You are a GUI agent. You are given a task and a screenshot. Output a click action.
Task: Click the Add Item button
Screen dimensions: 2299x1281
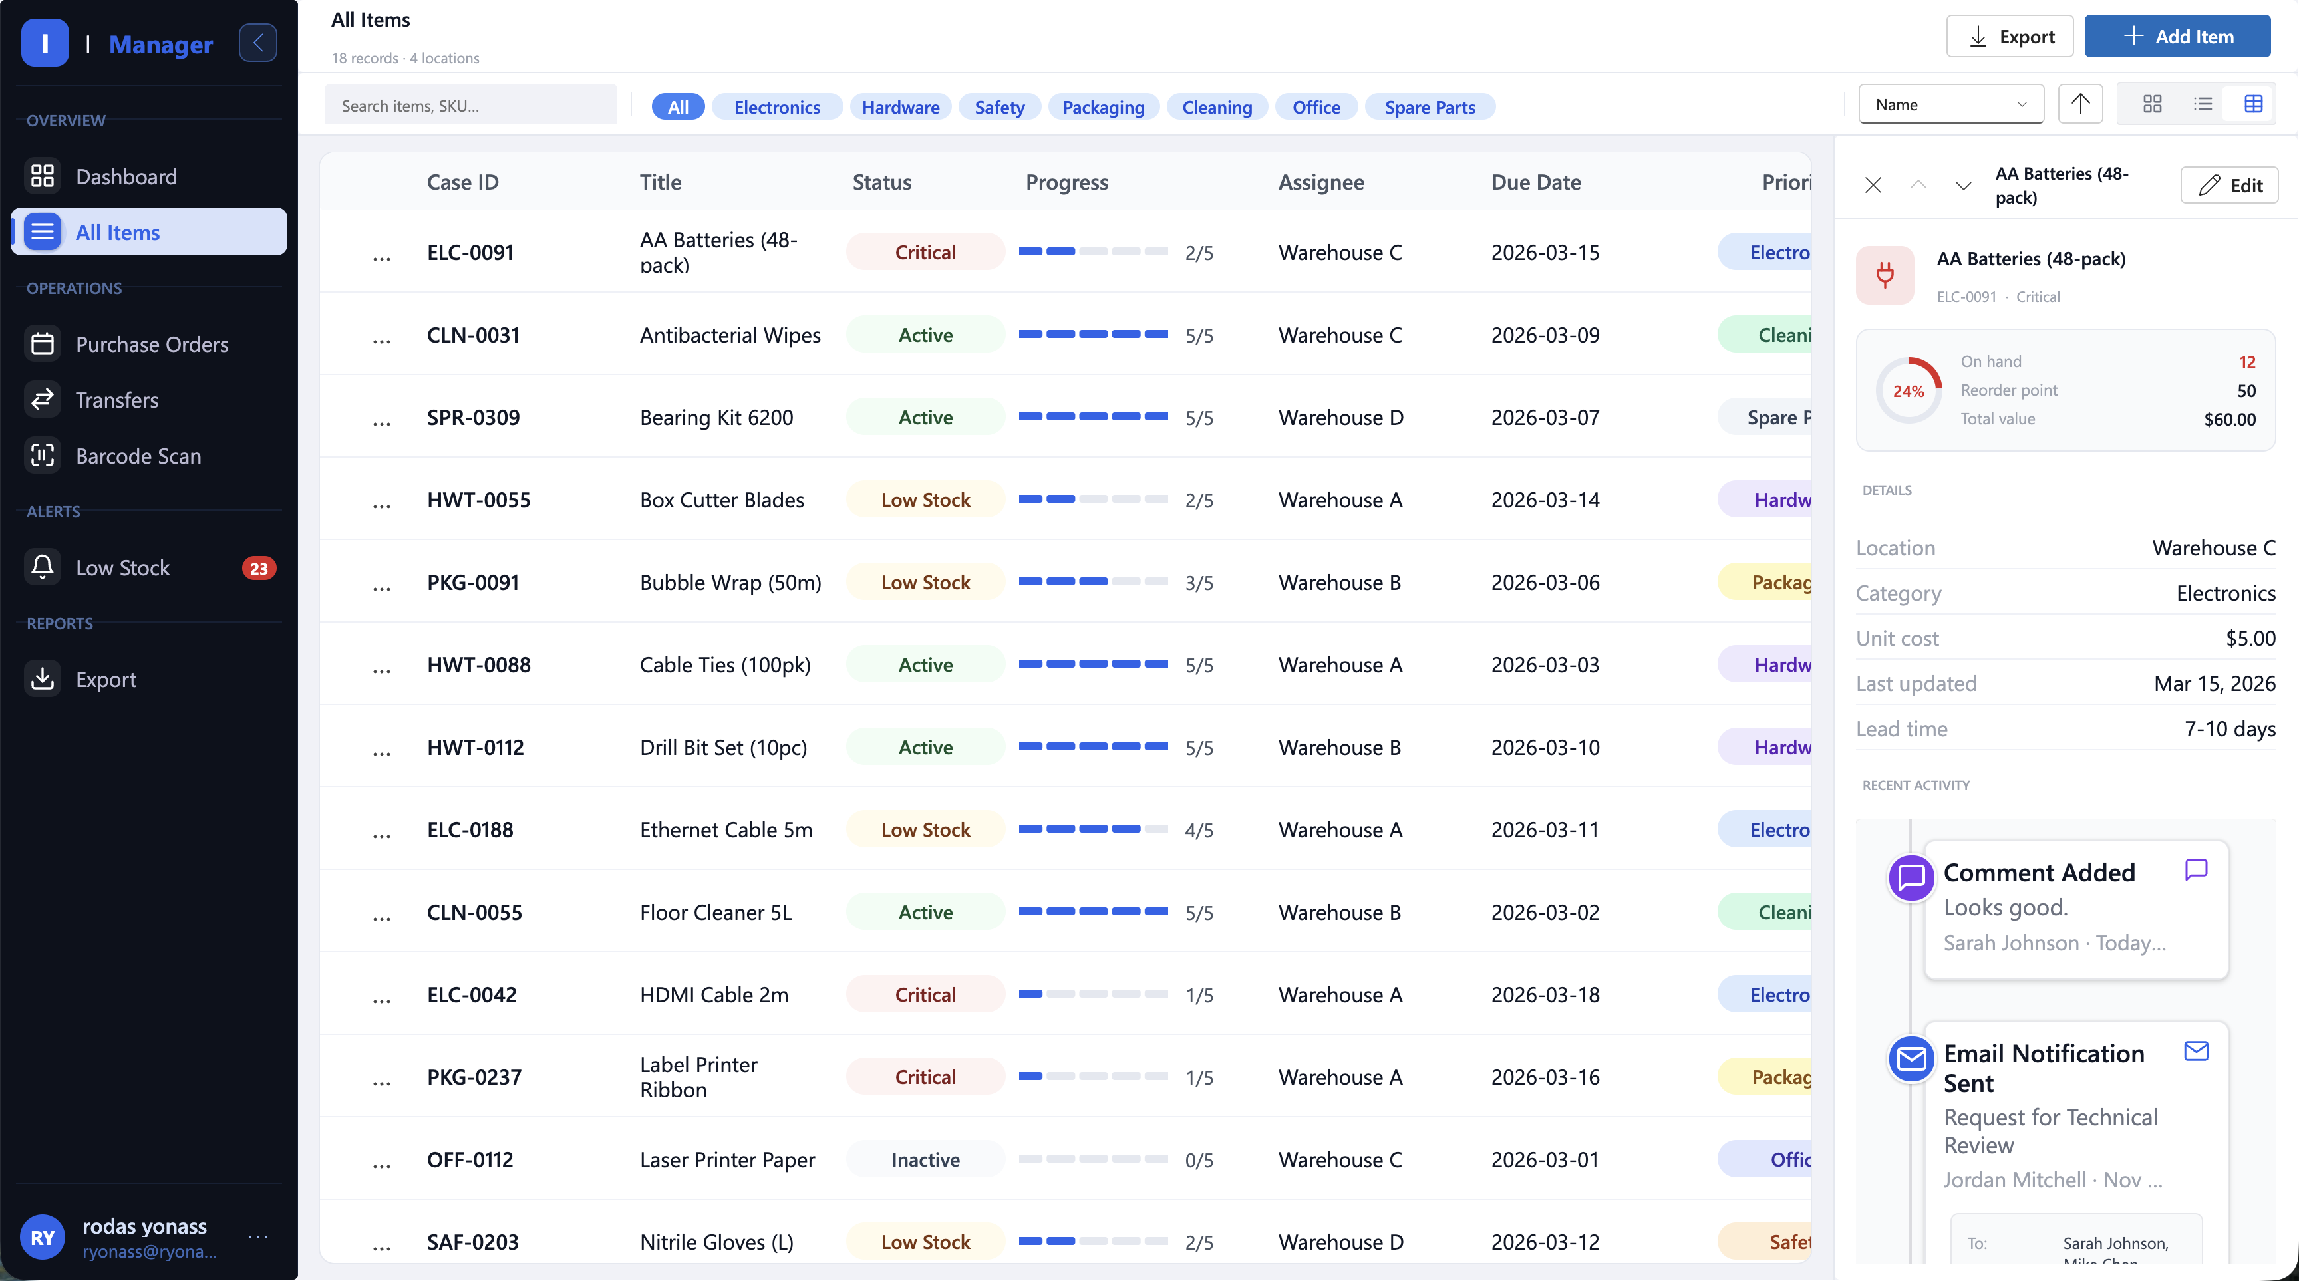click(2177, 36)
